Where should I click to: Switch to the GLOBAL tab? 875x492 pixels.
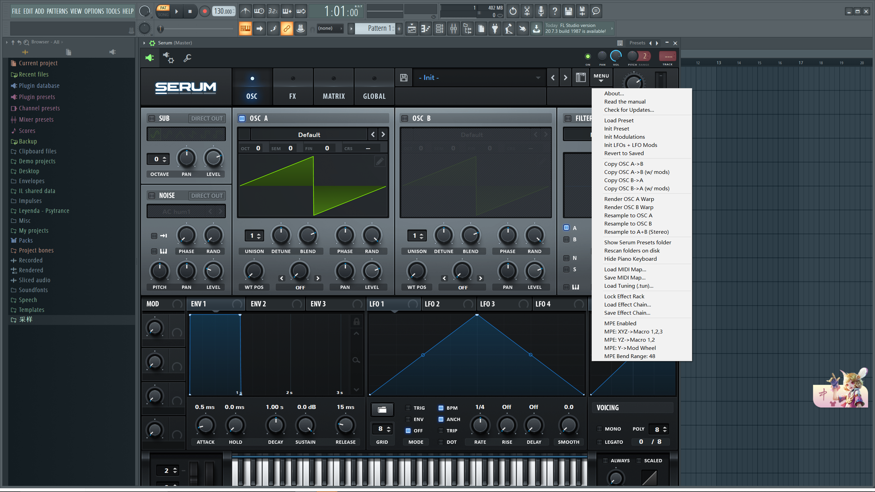[374, 87]
